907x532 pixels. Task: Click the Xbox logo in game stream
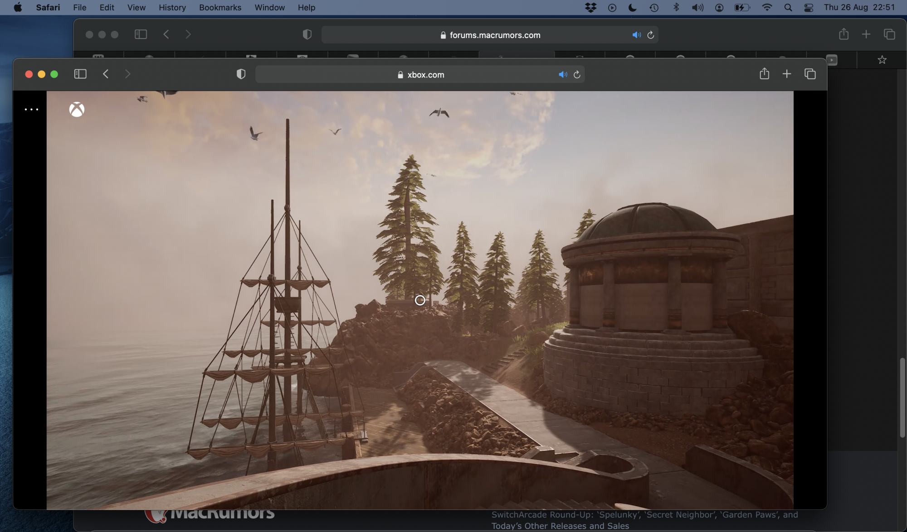pyautogui.click(x=77, y=109)
